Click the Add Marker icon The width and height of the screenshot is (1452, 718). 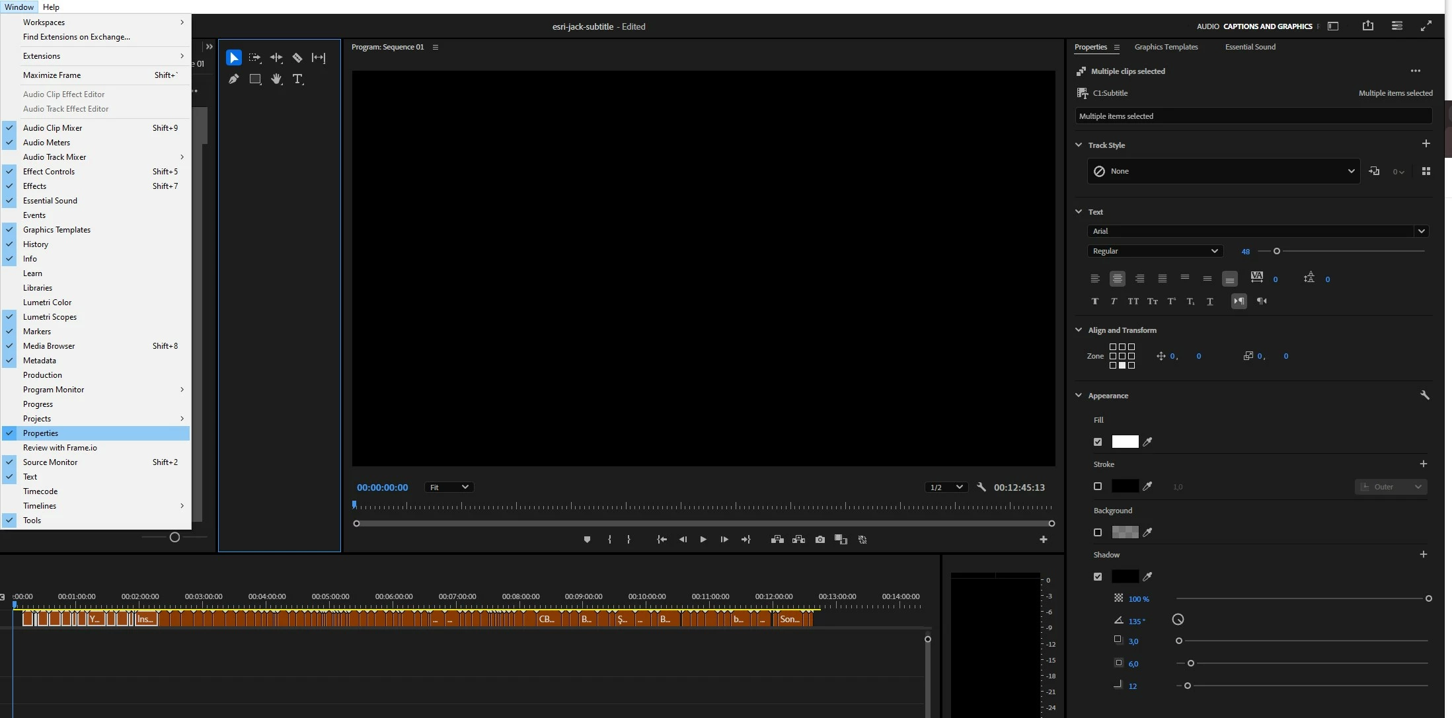click(587, 540)
